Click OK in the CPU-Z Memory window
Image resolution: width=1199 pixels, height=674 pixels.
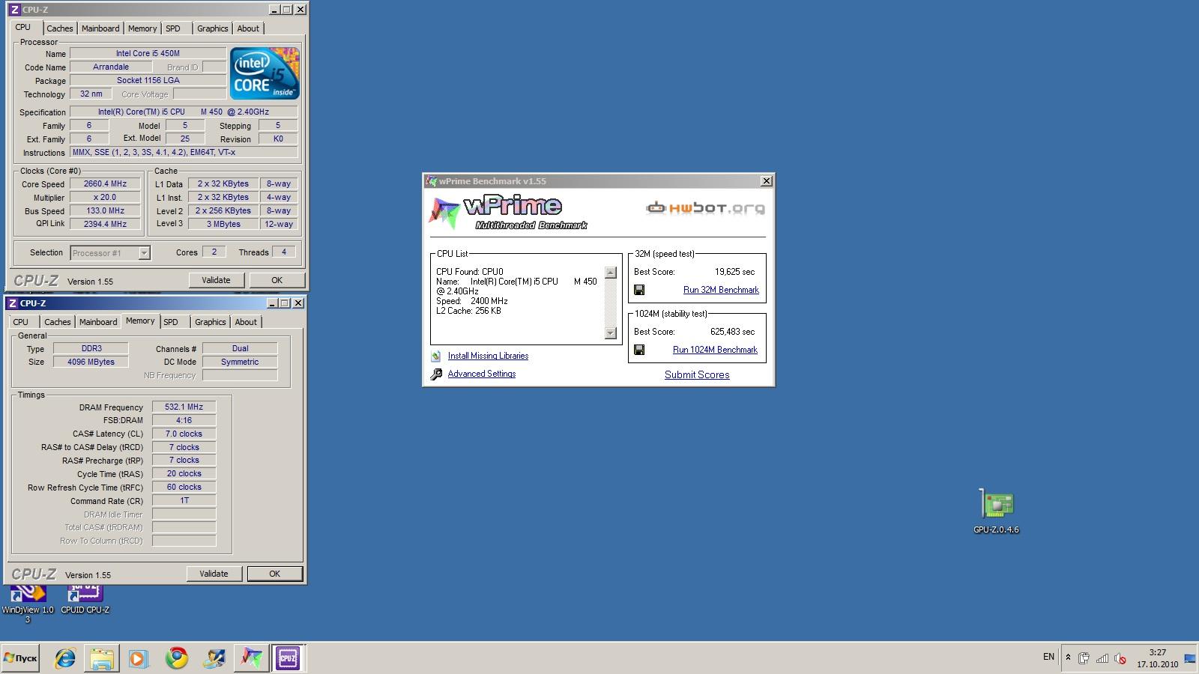(275, 574)
